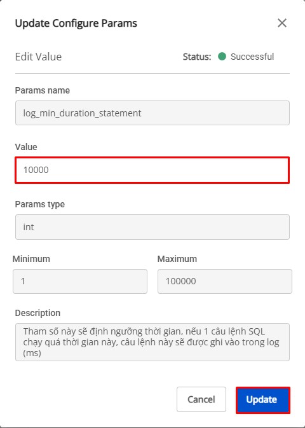
Task: Click the Successful status text
Action: (x=252, y=57)
